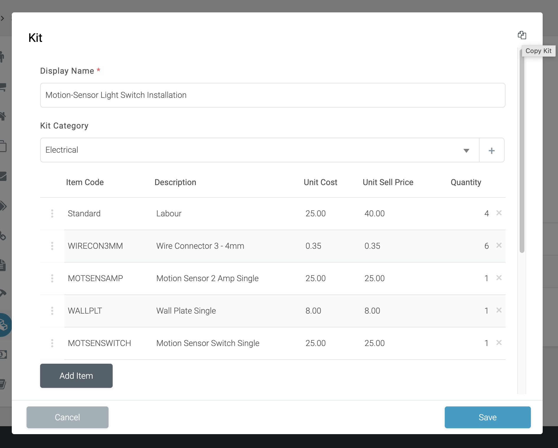558x448 pixels.
Task: Click drag handle for WIRECON3MM row
Action: pos(52,246)
